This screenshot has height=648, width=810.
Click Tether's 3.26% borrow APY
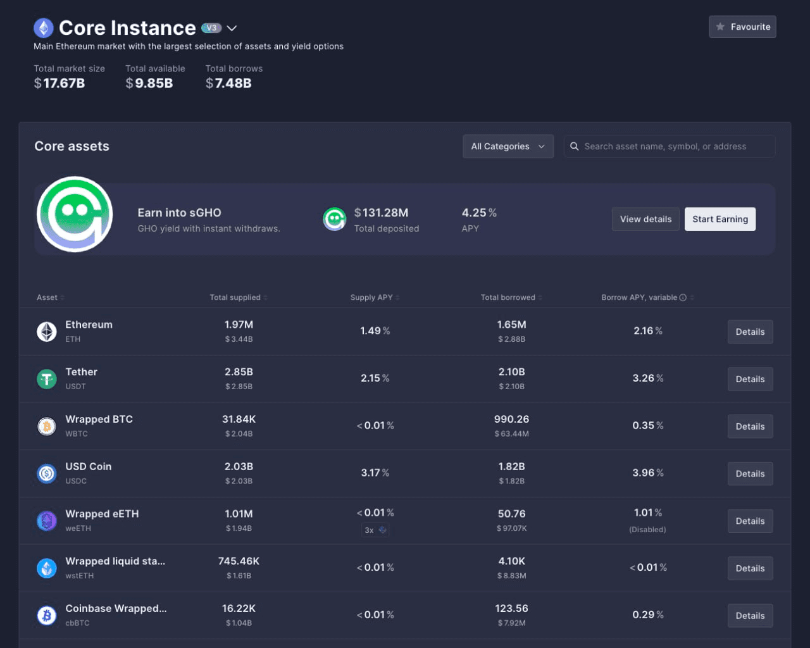[648, 378]
